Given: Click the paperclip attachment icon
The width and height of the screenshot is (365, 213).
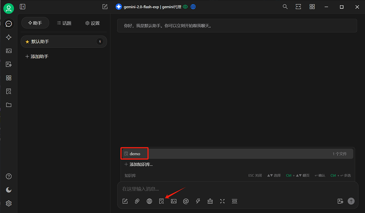Looking at the screenshot, I should [137, 201].
